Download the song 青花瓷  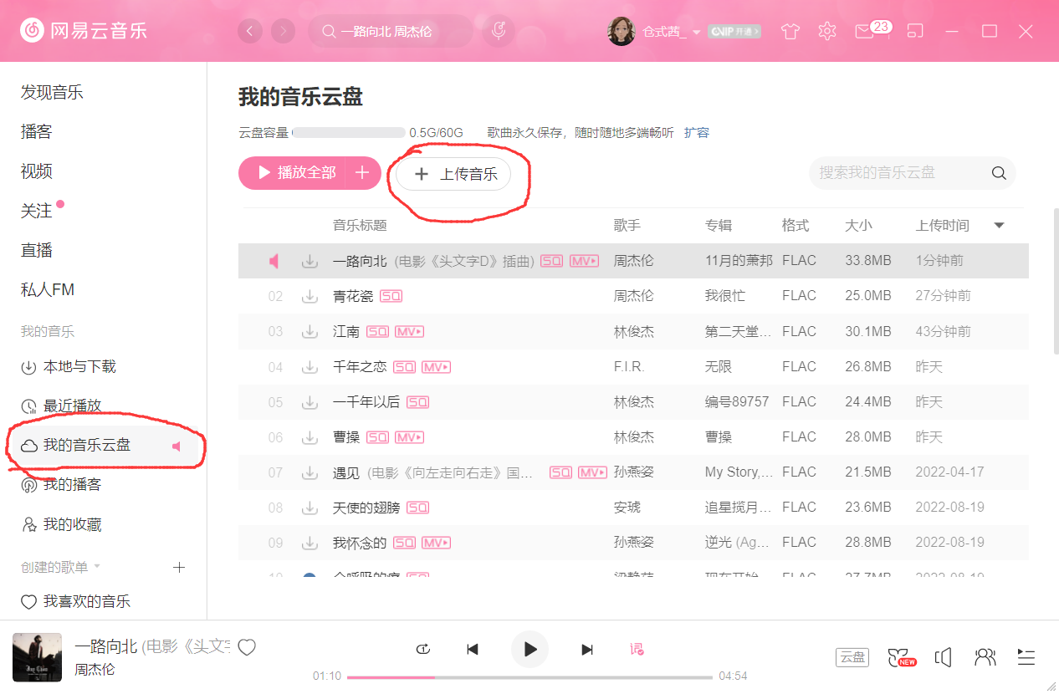[x=310, y=296]
